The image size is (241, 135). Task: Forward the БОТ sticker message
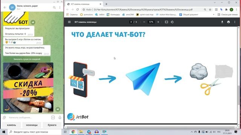[33, 22]
